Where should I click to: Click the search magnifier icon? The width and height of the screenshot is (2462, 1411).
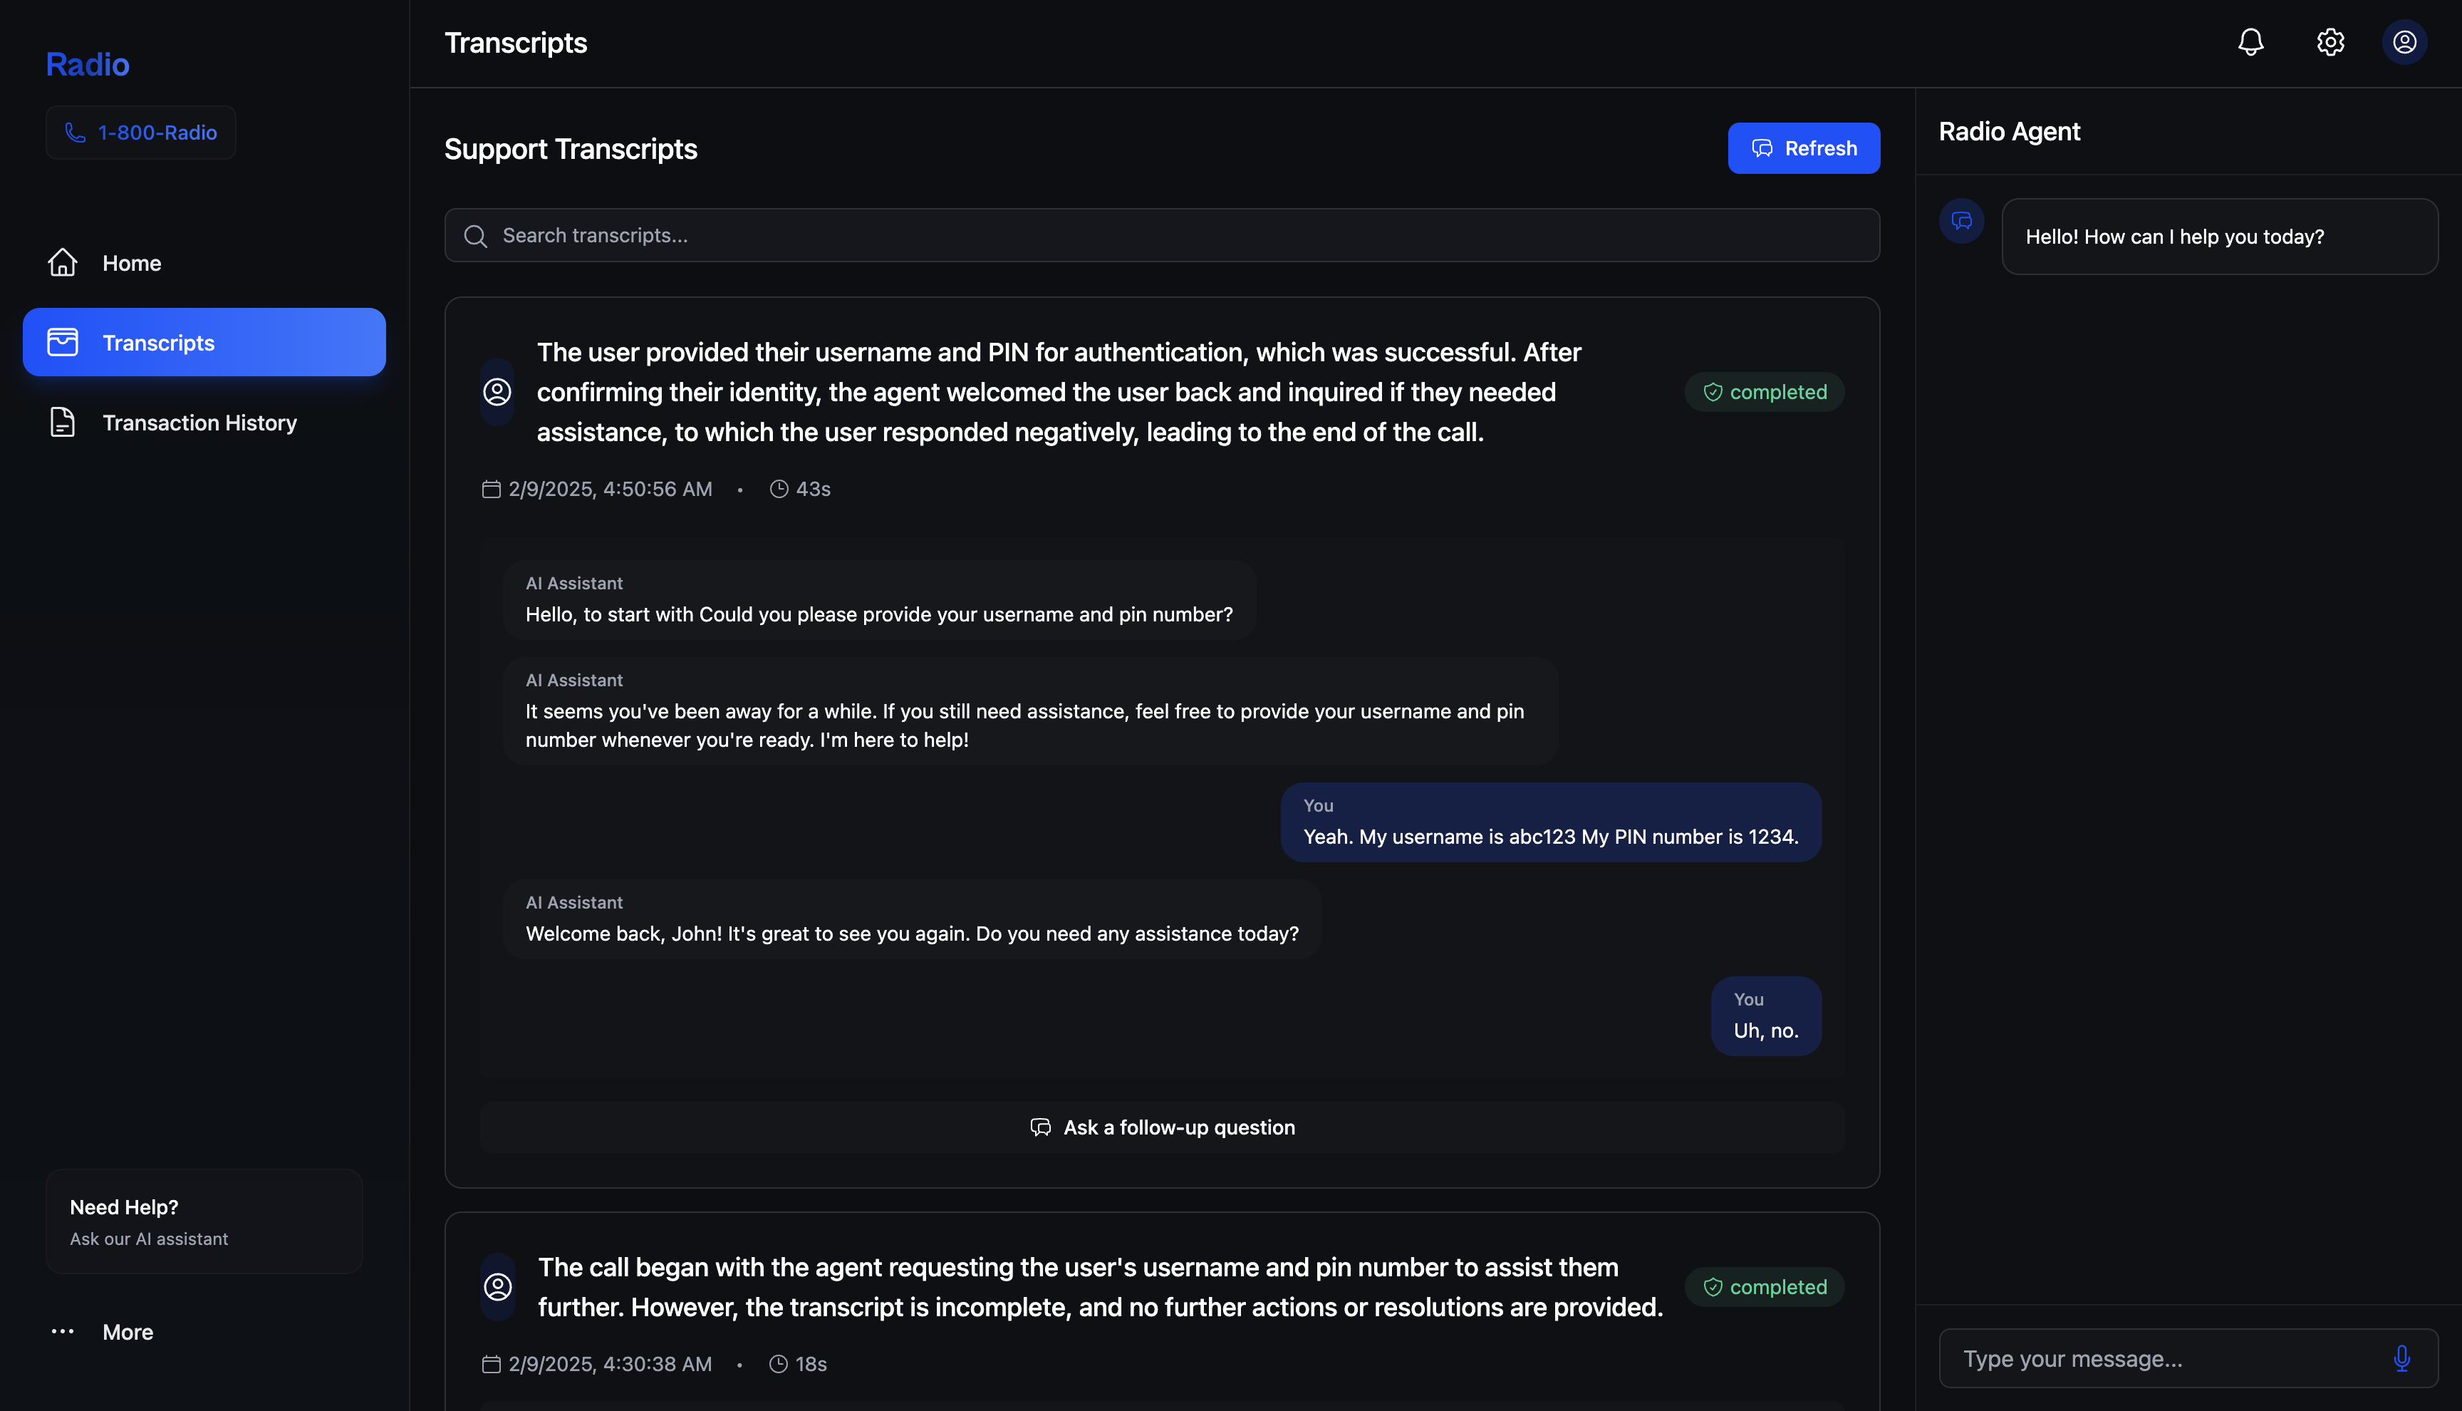[x=476, y=235]
